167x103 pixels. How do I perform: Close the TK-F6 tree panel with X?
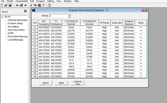coord(25,11)
